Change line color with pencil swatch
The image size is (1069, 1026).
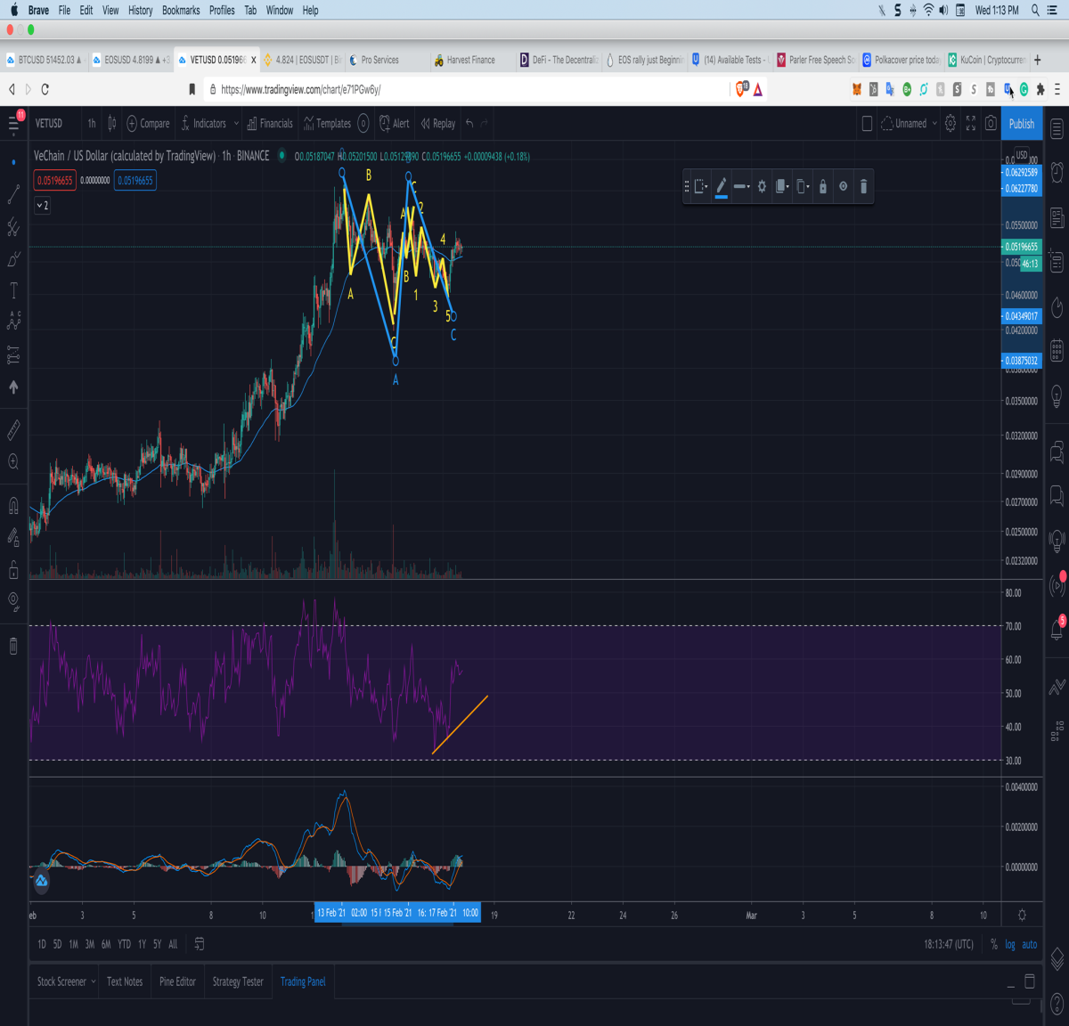[722, 186]
